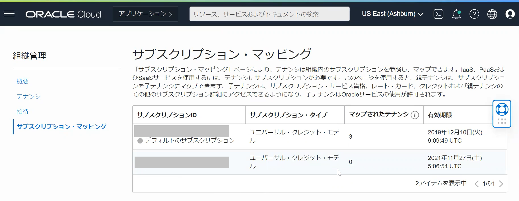Focus the resource search field

tap(269, 14)
